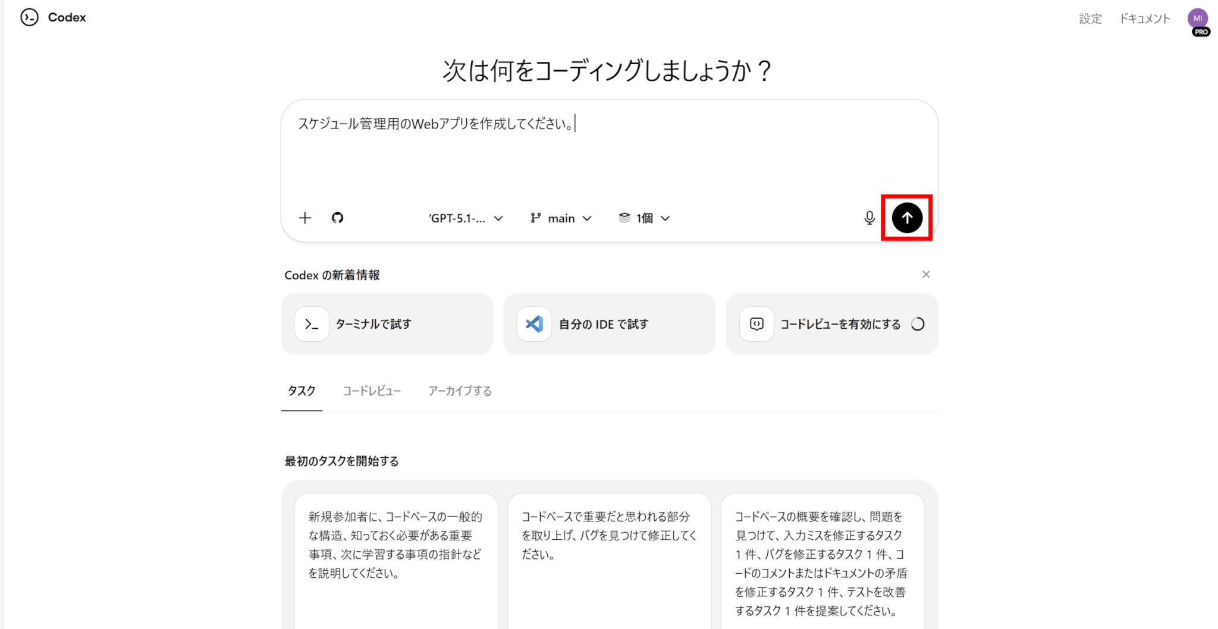The height and width of the screenshot is (629, 1218).
Task: Click the code review card icon
Action: point(756,324)
